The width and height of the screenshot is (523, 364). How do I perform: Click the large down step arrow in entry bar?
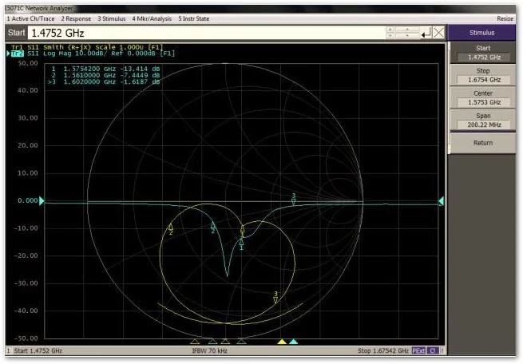click(x=407, y=35)
